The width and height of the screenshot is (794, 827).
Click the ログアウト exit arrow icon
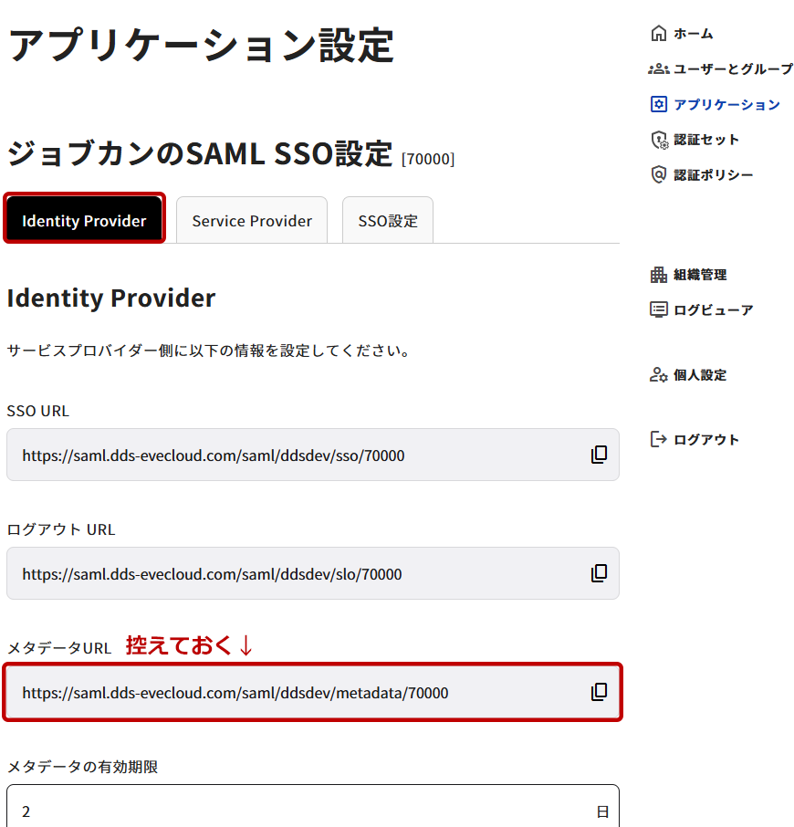coord(658,439)
